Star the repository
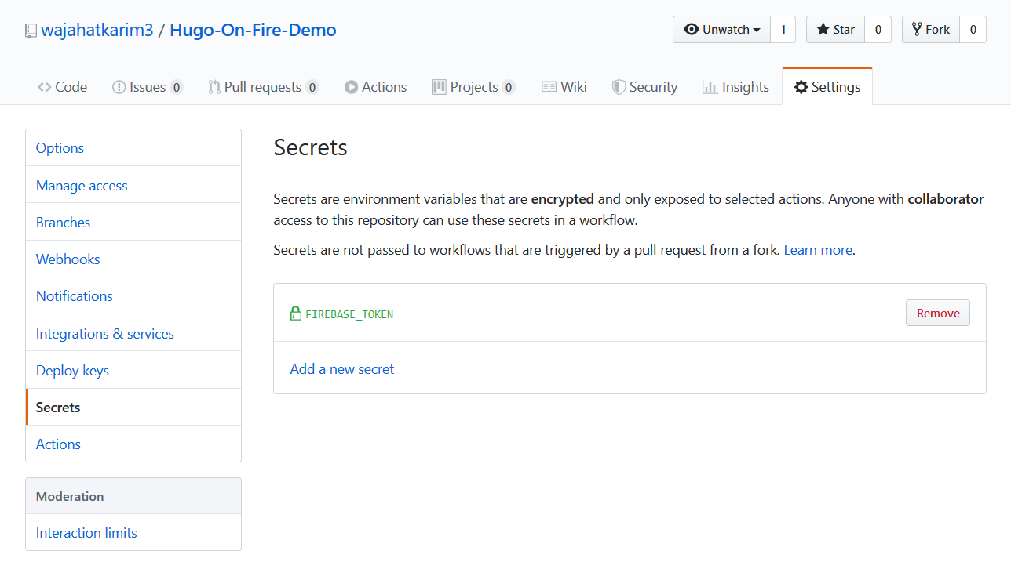Viewport: 1011px width, 580px height. point(835,30)
